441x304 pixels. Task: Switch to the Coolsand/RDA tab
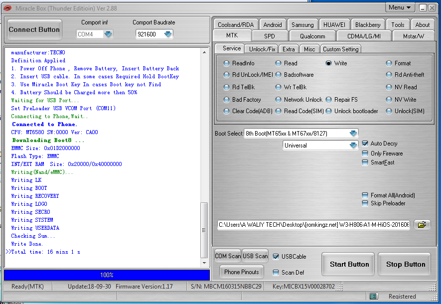[x=236, y=25]
